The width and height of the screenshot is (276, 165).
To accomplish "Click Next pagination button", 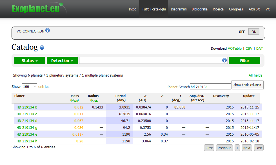I will (x=247, y=148).
